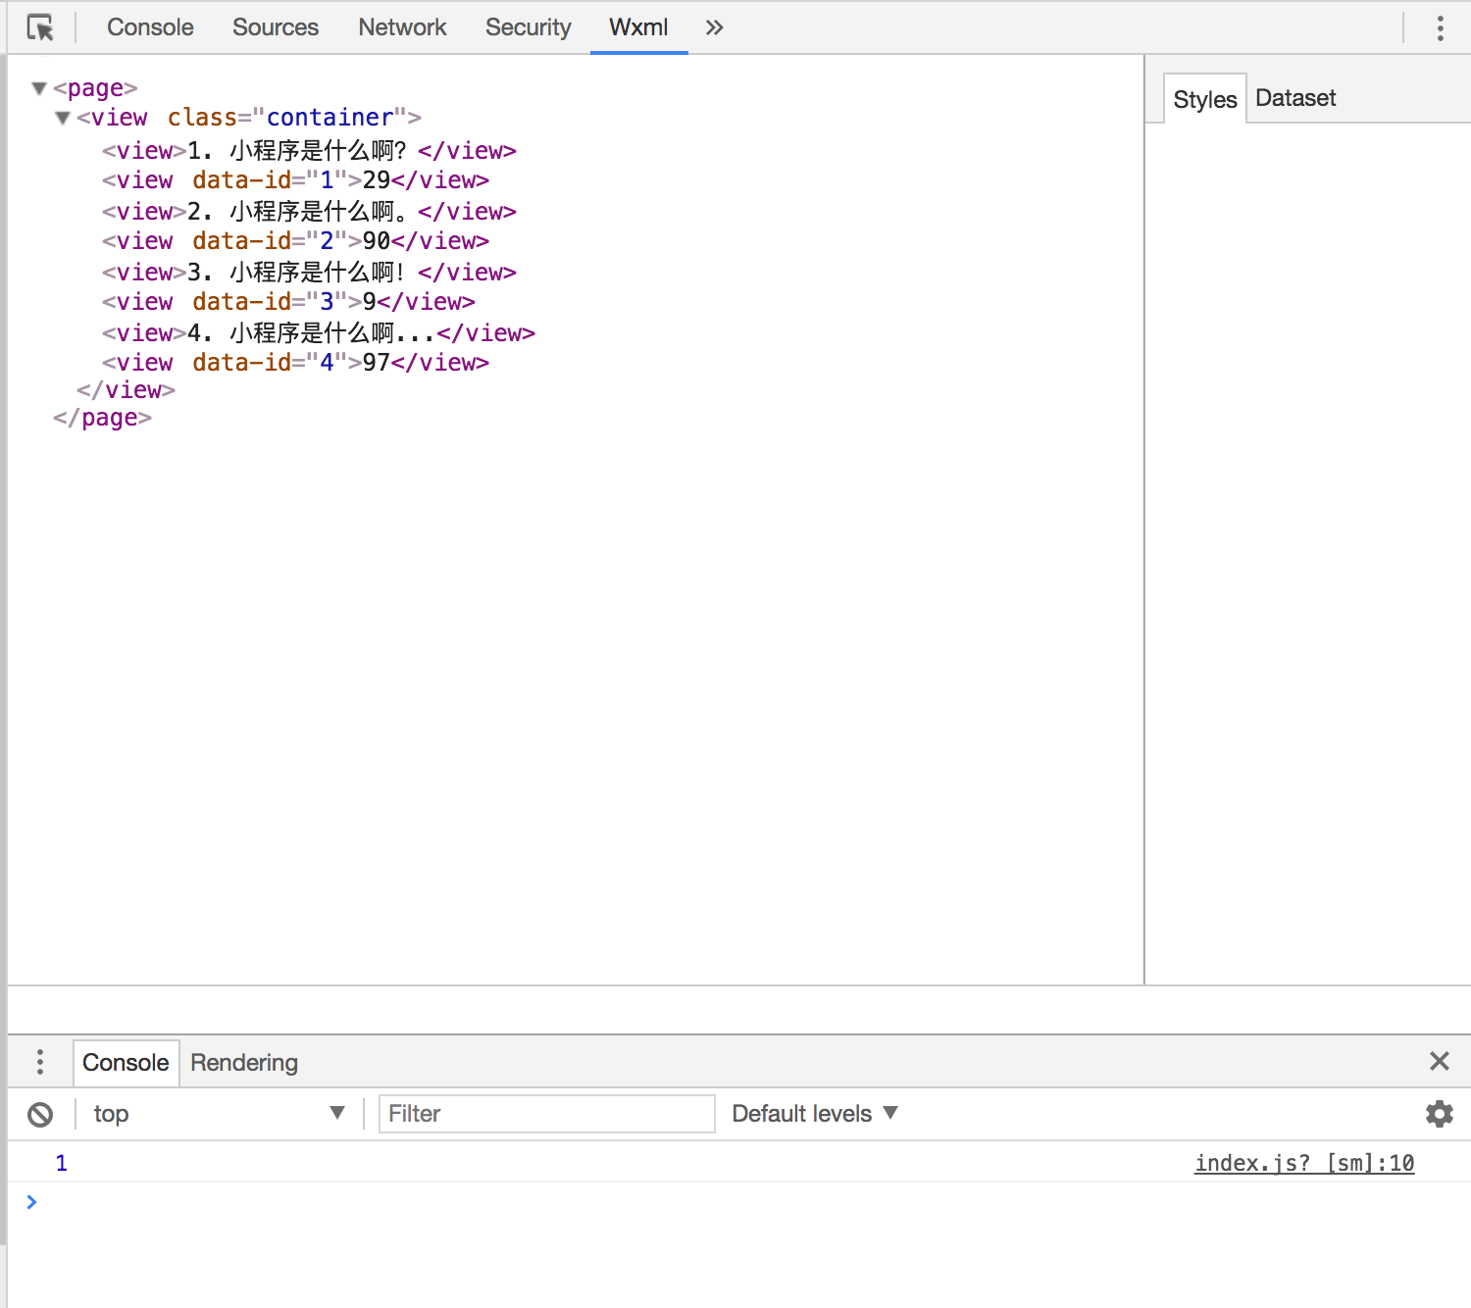The height and width of the screenshot is (1308, 1471).
Task: Activate the inspect element picker icon
Action: click(40, 27)
